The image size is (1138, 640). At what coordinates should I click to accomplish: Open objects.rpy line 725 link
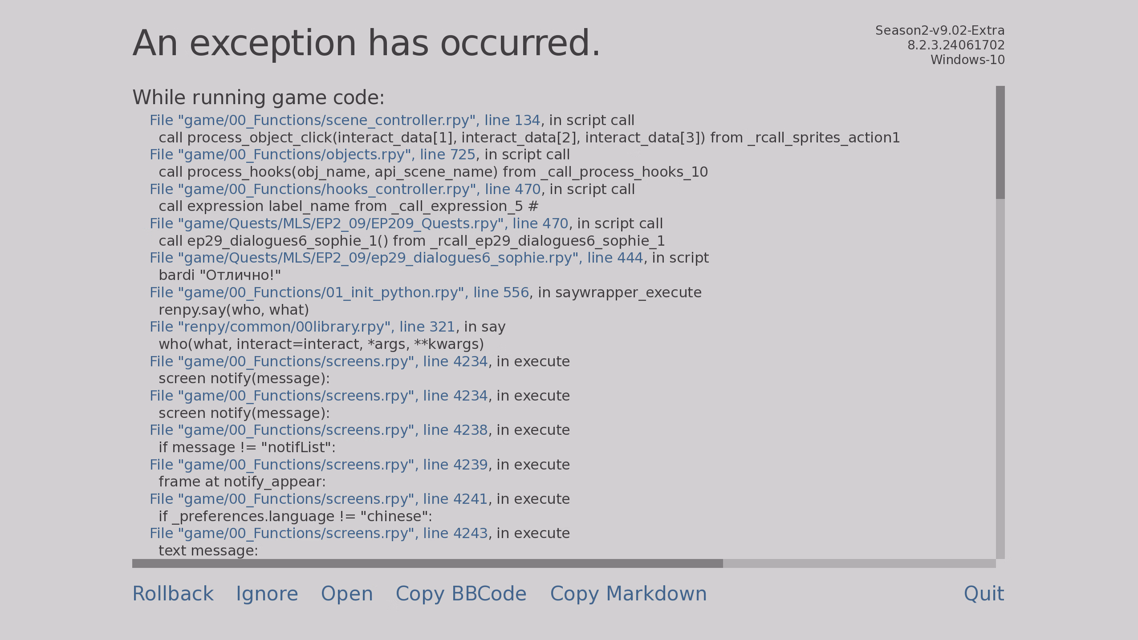312,155
